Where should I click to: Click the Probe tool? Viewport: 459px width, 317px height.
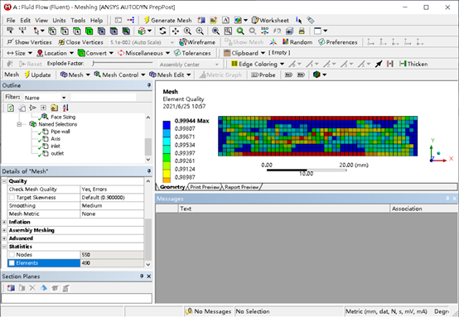click(x=263, y=74)
